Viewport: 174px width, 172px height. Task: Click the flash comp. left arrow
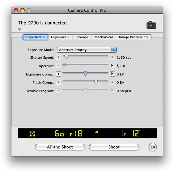(58, 82)
